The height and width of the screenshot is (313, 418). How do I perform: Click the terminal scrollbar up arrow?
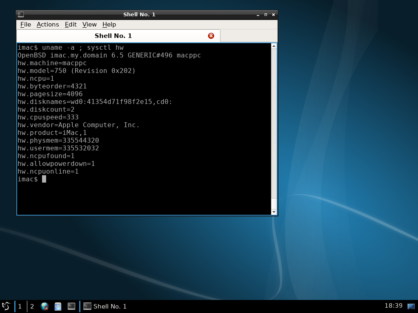coord(274,46)
